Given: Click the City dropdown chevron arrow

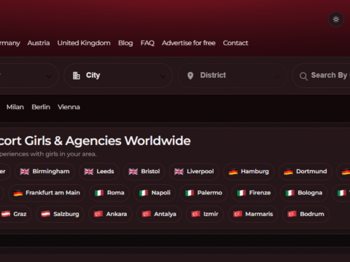Looking at the screenshot, I should click(x=163, y=76).
